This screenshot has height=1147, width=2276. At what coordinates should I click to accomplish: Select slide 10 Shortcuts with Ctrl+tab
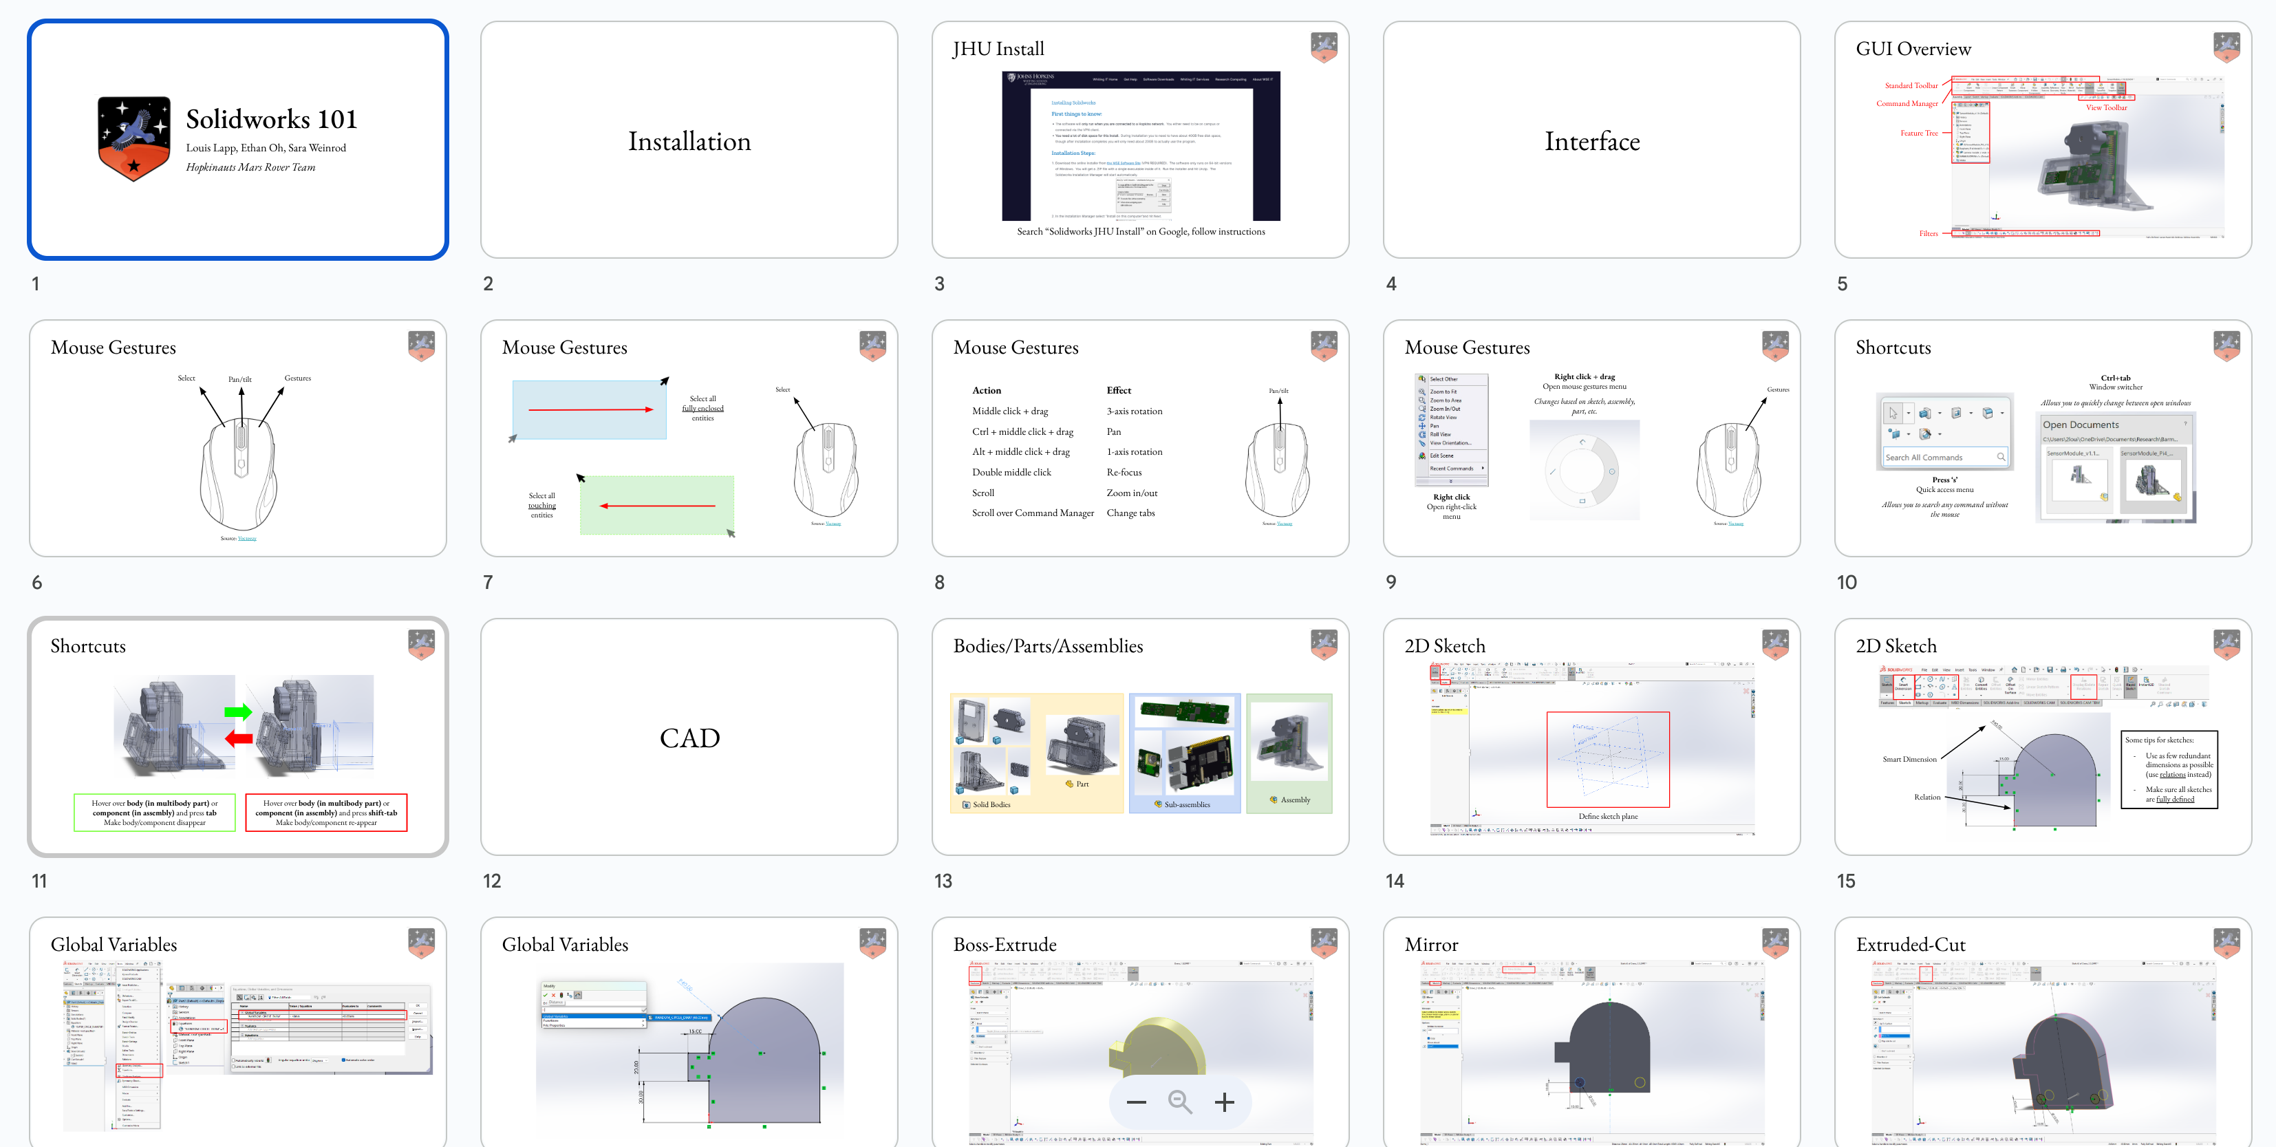coord(2042,438)
